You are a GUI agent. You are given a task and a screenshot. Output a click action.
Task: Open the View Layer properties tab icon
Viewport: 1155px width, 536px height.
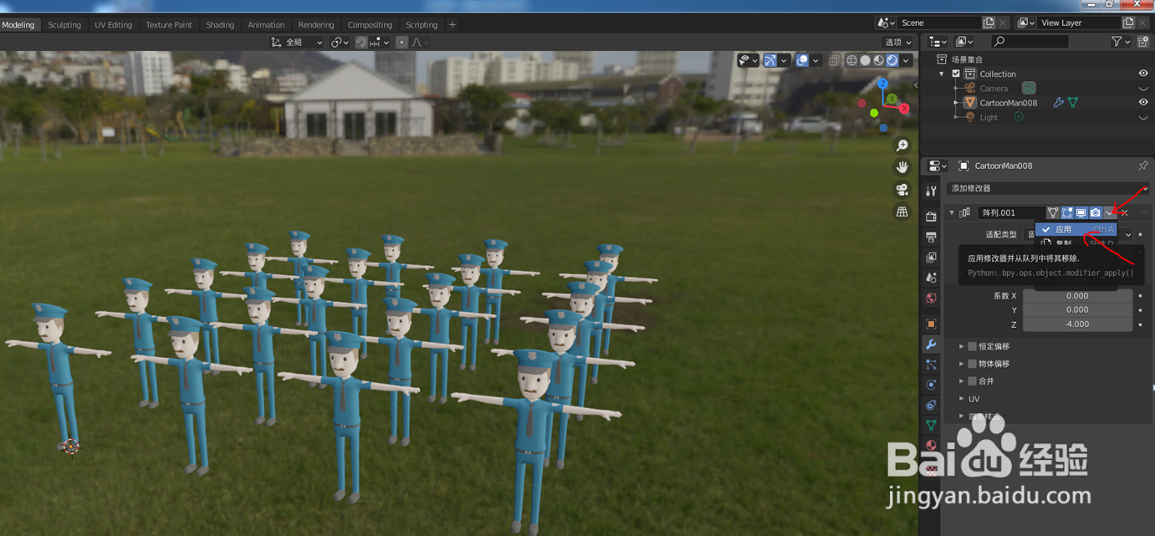click(x=931, y=258)
